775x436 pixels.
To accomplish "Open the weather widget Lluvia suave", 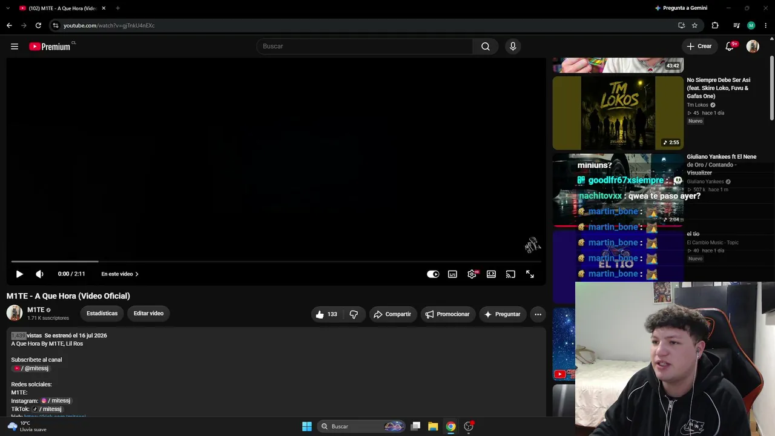I will pyautogui.click(x=27, y=426).
